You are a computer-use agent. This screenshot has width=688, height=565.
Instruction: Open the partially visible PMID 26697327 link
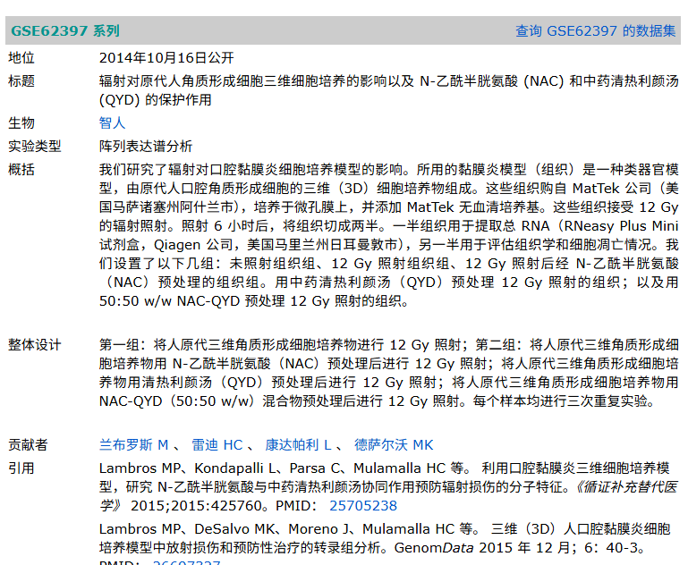point(186,562)
